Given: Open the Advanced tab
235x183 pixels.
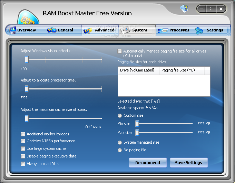Looking at the screenshot, I should [100, 30].
